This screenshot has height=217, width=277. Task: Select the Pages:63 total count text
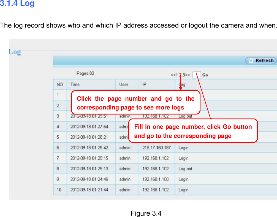[85, 73]
